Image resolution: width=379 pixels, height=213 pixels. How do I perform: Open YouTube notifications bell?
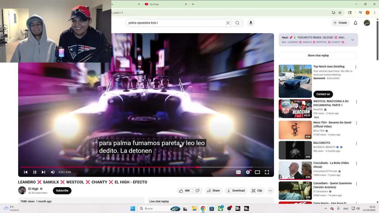point(356,23)
